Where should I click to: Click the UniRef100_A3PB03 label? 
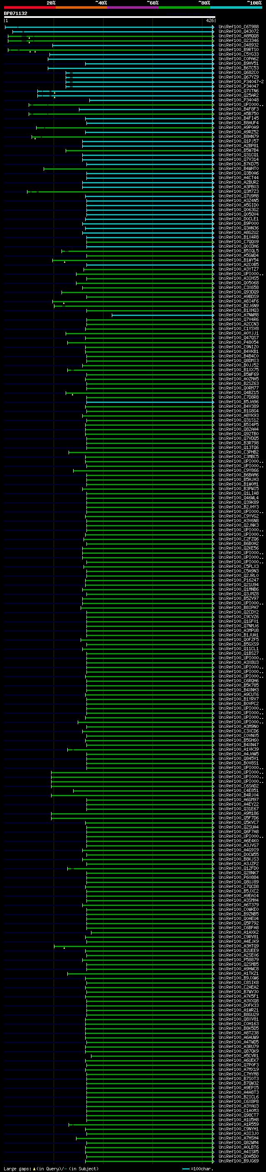click(239, 187)
